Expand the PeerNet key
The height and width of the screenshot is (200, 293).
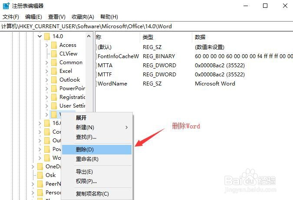pos(33,184)
